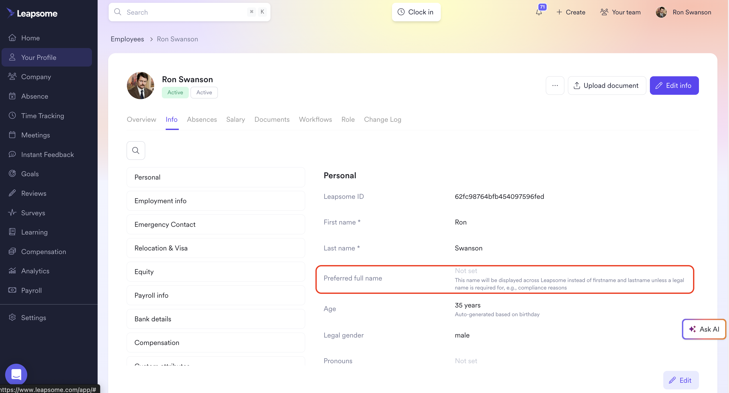The height and width of the screenshot is (393, 729).
Task: Go back to Employees breadcrumb
Action: (x=127, y=39)
